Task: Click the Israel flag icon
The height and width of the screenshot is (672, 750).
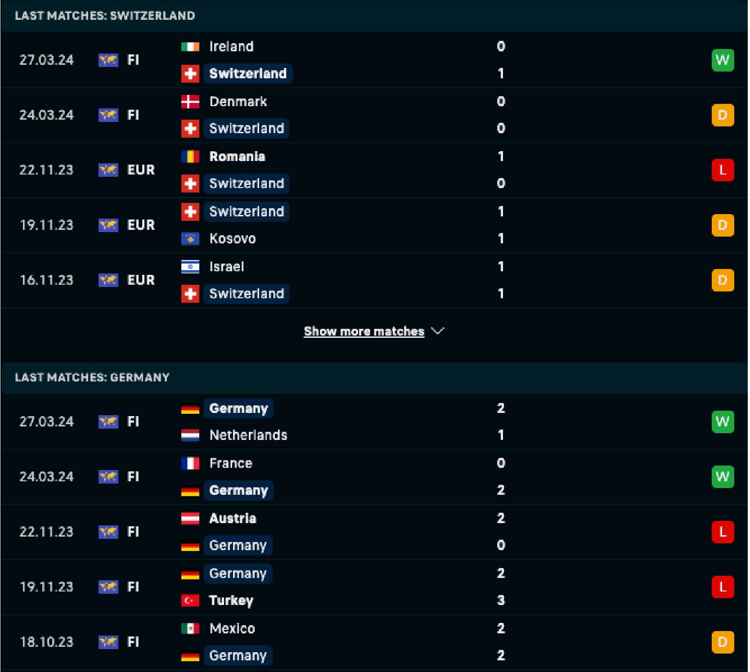Action: (190, 267)
